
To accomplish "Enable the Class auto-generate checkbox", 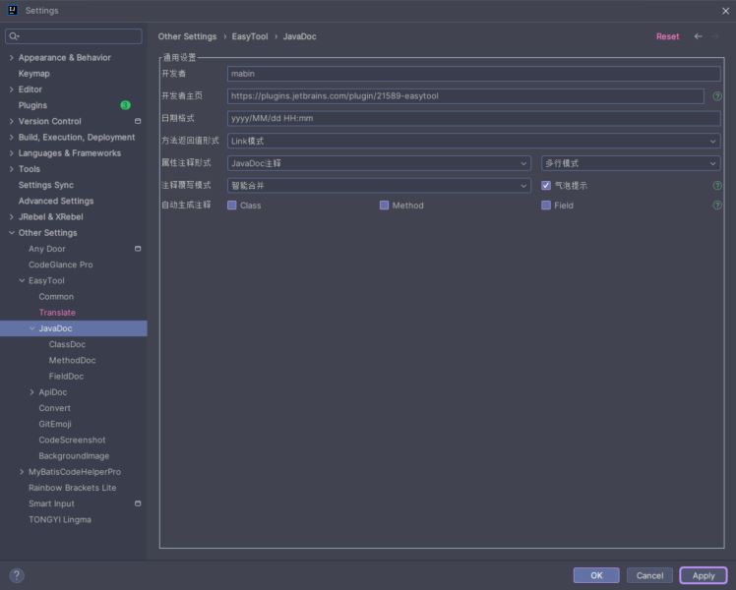I will tap(232, 206).
